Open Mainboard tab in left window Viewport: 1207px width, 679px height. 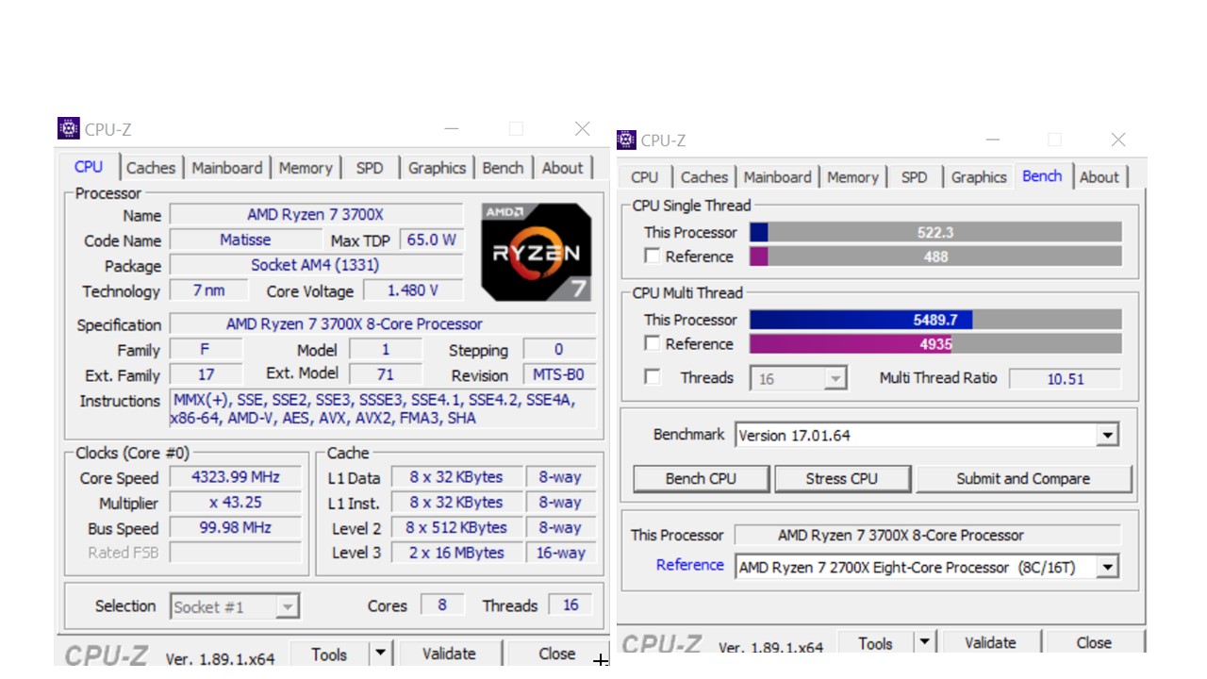227,168
